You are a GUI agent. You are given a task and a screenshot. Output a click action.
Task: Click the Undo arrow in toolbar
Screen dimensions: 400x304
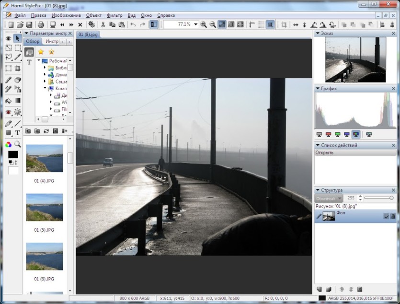point(133,24)
